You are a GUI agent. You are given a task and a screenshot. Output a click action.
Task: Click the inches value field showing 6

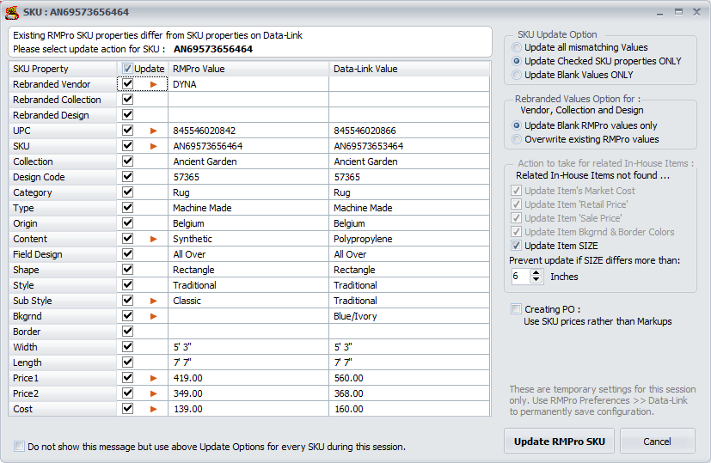point(520,277)
